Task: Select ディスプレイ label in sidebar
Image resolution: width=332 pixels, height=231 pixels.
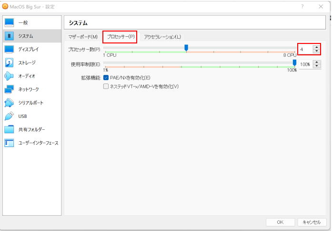Action: pyautogui.click(x=29, y=49)
